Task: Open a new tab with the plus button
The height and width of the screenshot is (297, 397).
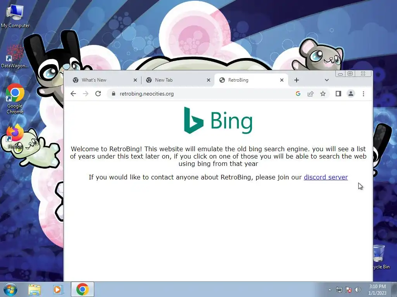Action: point(297,80)
